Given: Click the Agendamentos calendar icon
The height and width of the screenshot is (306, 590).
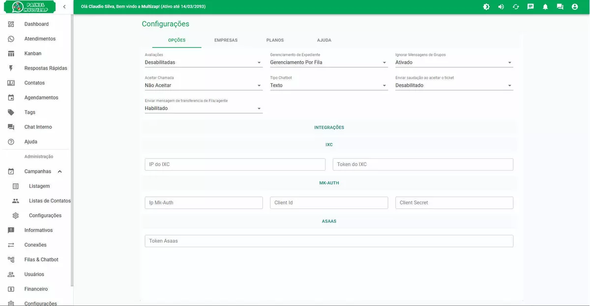Looking at the screenshot, I should point(11,98).
